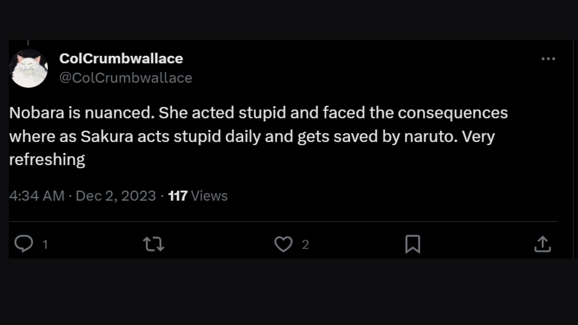Click the 4:34 AM timestamp
The height and width of the screenshot is (325, 578).
pyautogui.click(x=37, y=196)
